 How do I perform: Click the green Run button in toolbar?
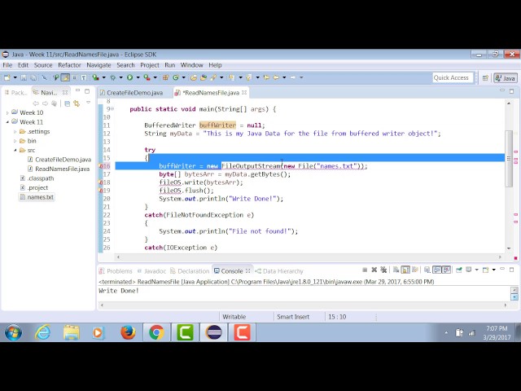pos(129,77)
